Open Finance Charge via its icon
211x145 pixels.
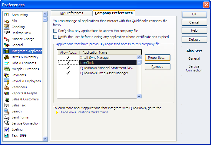(6, 39)
